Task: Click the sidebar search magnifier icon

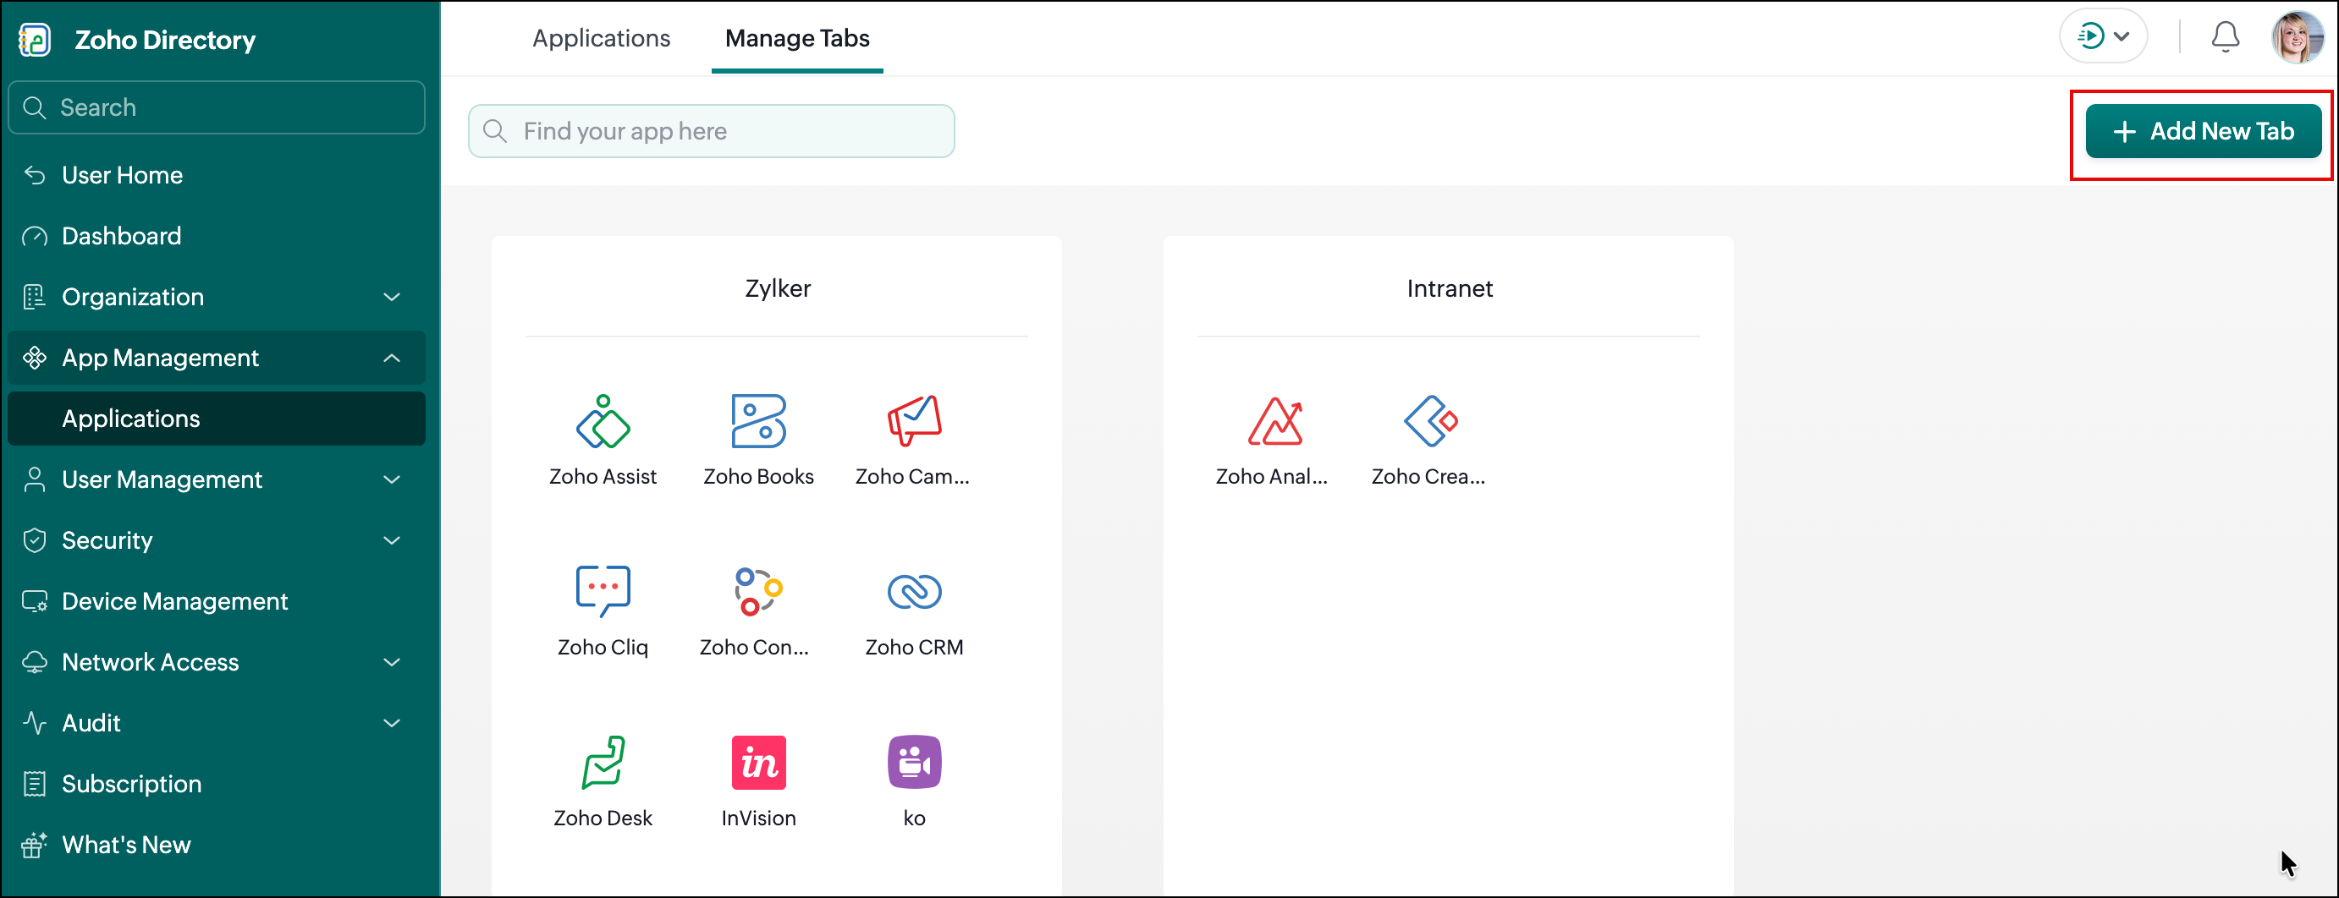Action: tap(35, 107)
